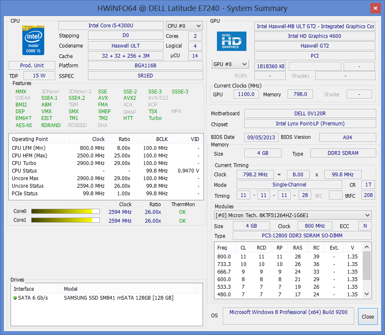The image size is (385, 335).
Task: Click the OS field Microsoft Windows 8 Professional
Action: click(x=289, y=316)
